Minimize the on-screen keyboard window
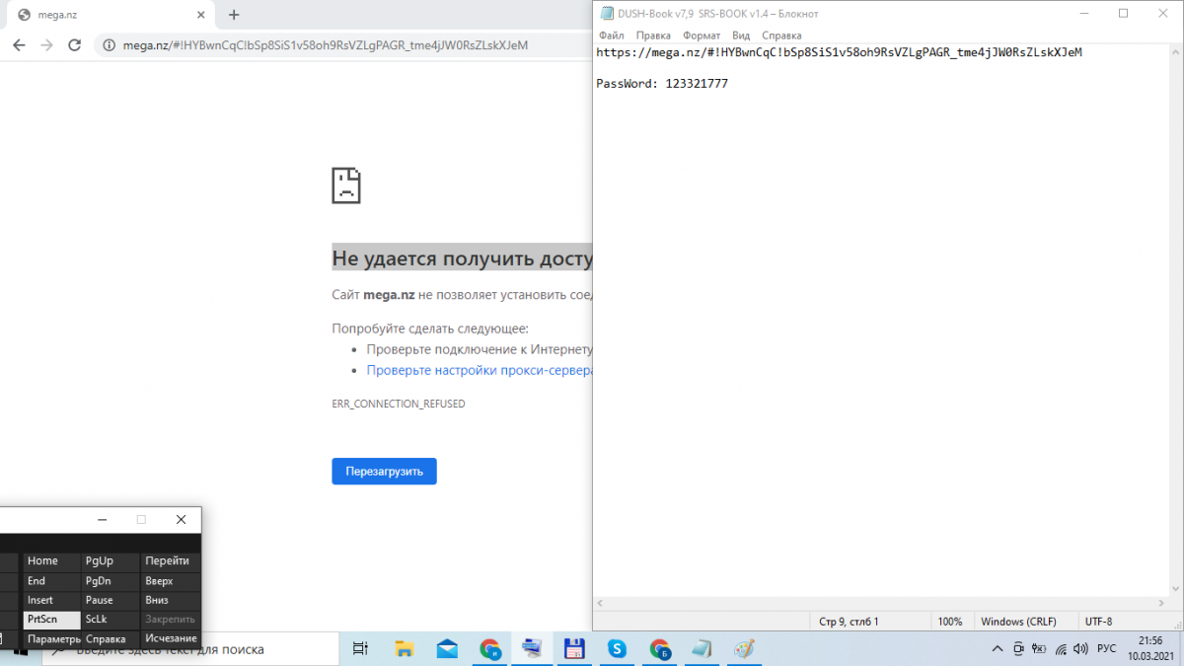The image size is (1184, 666). pyautogui.click(x=102, y=519)
